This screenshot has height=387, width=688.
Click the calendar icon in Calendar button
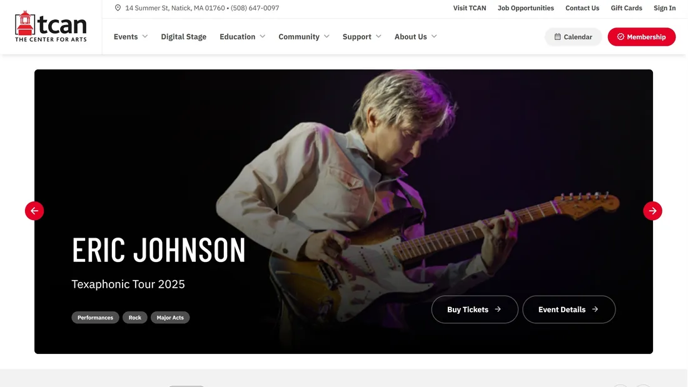tap(557, 37)
